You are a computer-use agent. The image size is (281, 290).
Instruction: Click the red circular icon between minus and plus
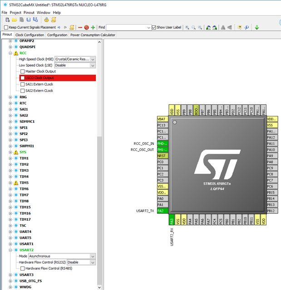coord(86,27)
